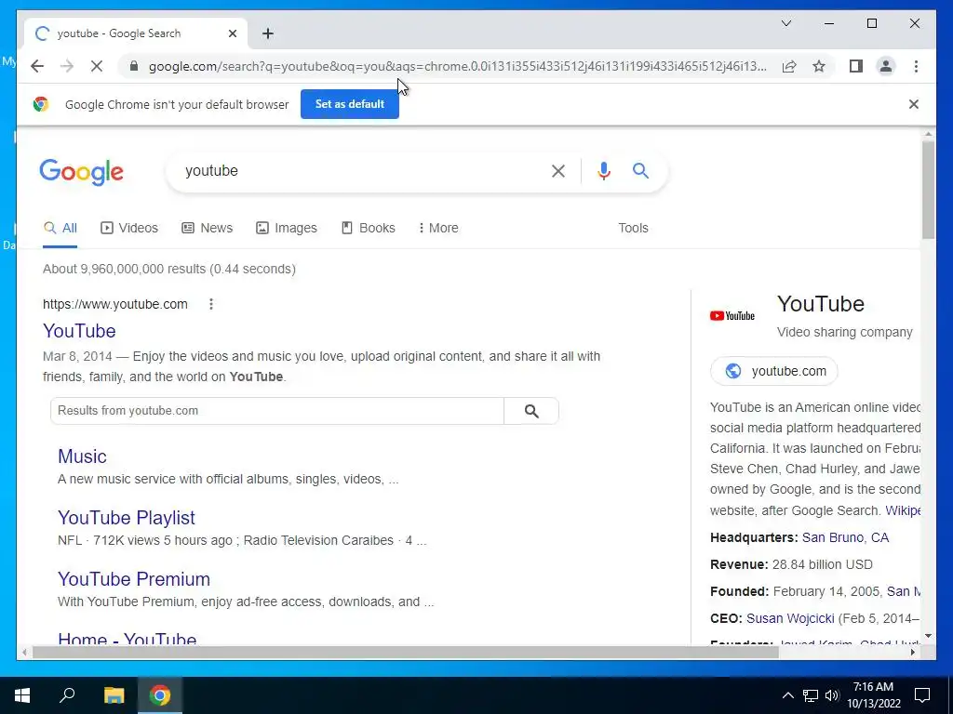
Task: Click the Google logo
Action: [x=82, y=172]
